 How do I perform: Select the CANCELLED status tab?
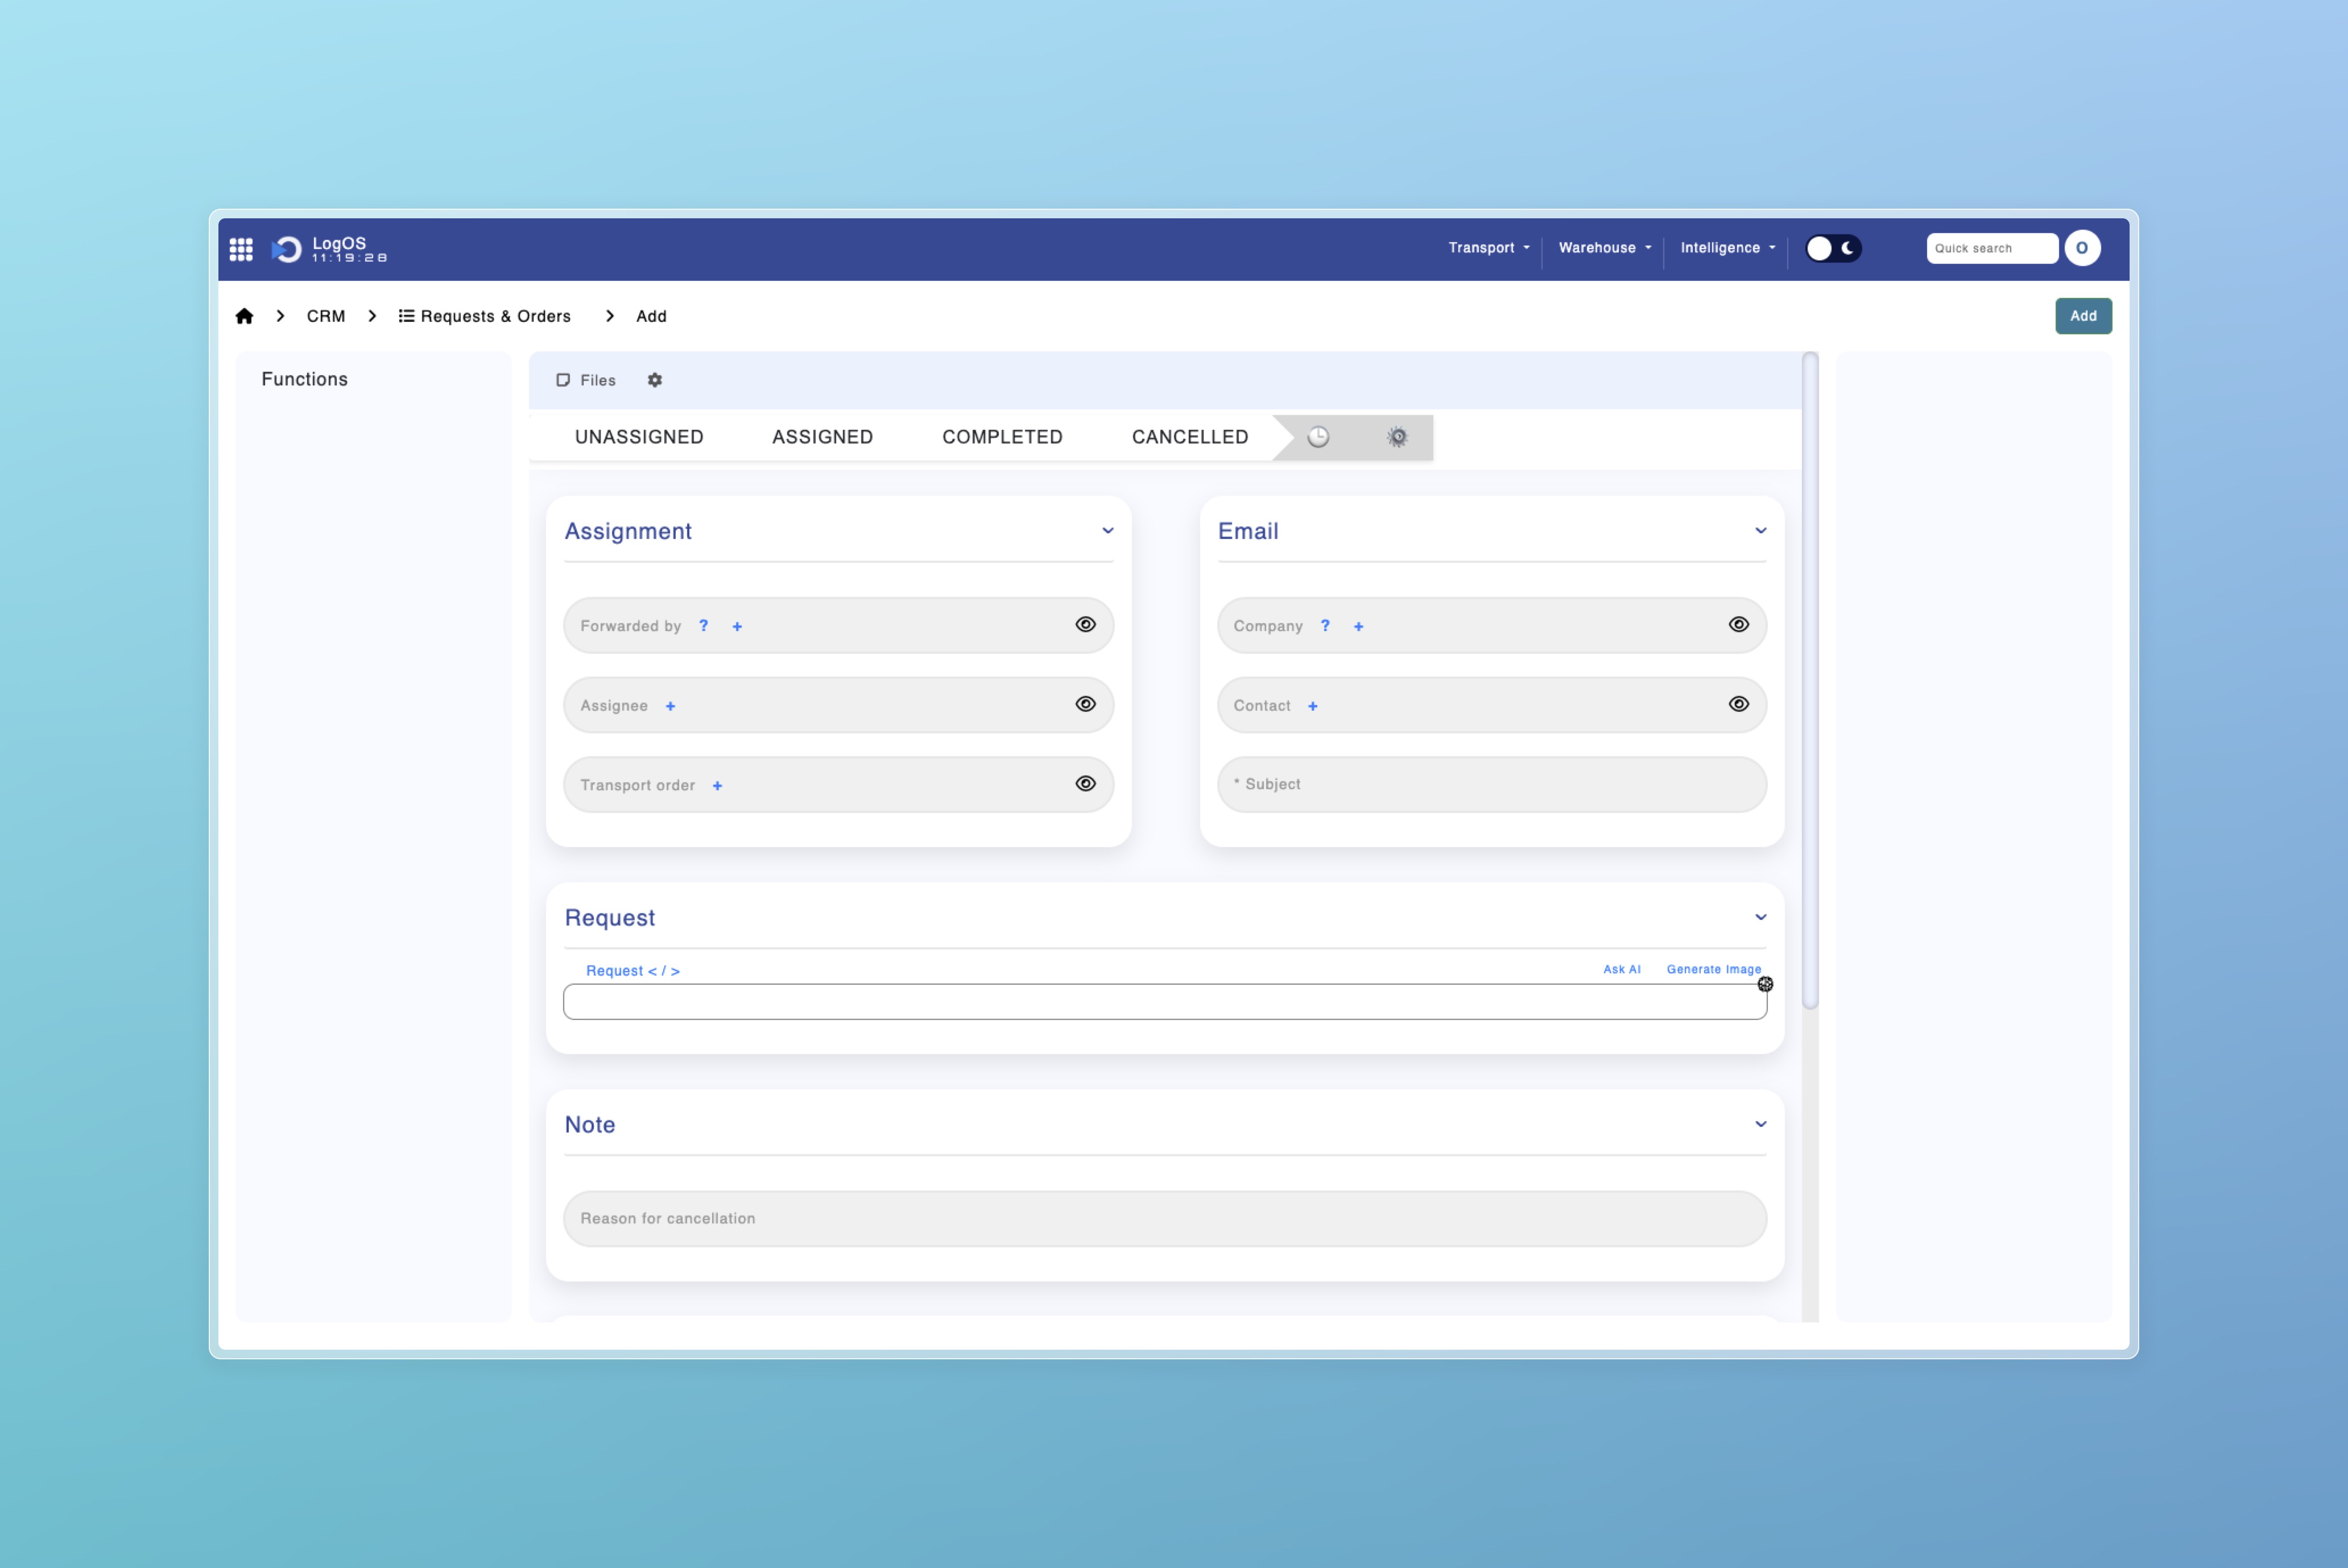[1189, 437]
